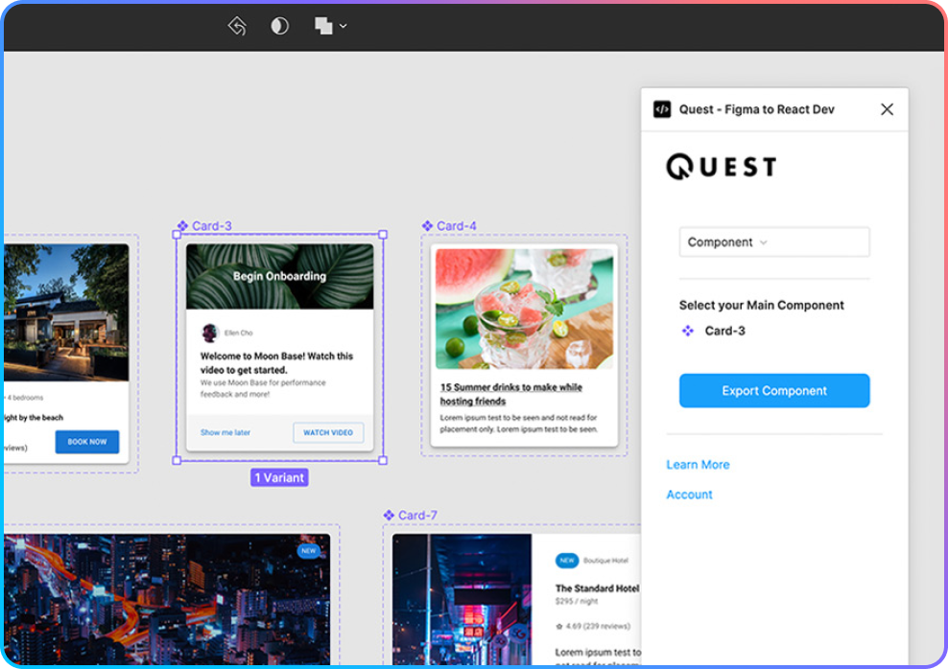This screenshot has width=948, height=669.
Task: Click the Welcome to Moon Base heading
Action: [276, 363]
